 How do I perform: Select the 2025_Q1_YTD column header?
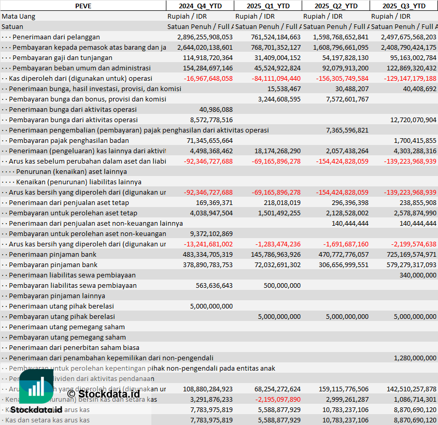click(268, 6)
